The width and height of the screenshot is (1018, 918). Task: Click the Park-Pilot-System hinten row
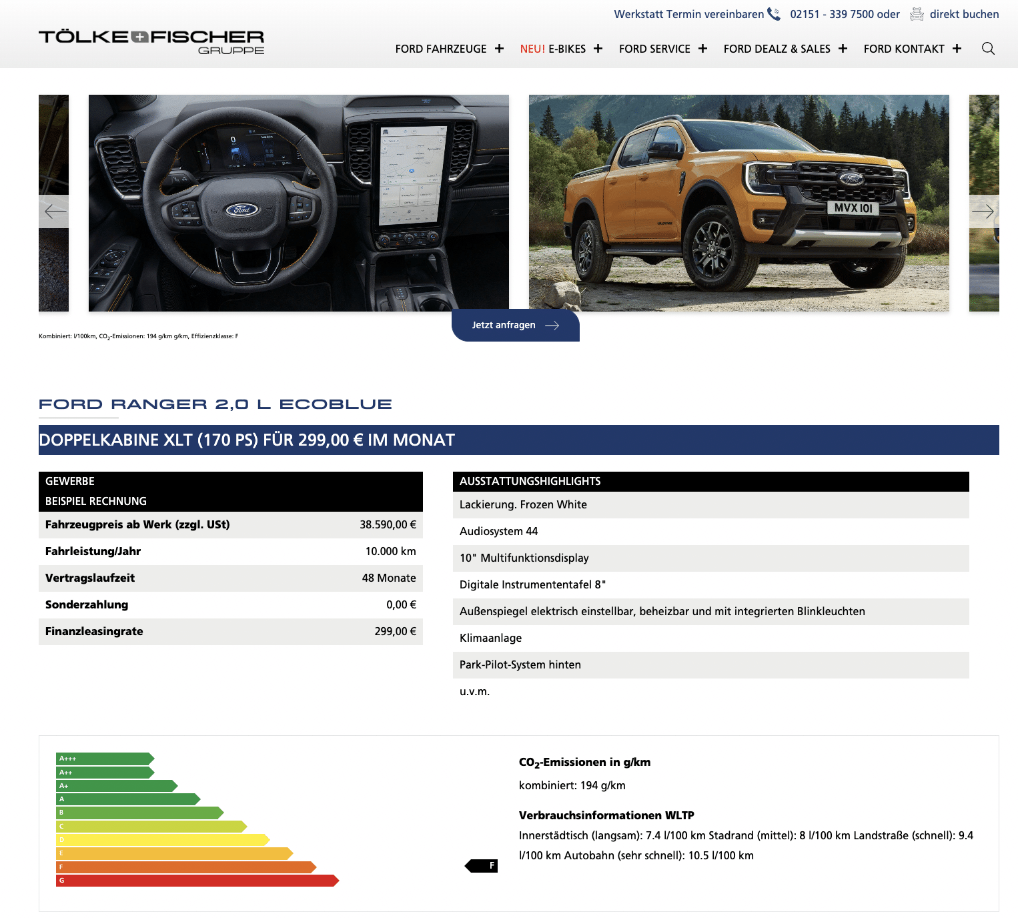click(x=711, y=665)
